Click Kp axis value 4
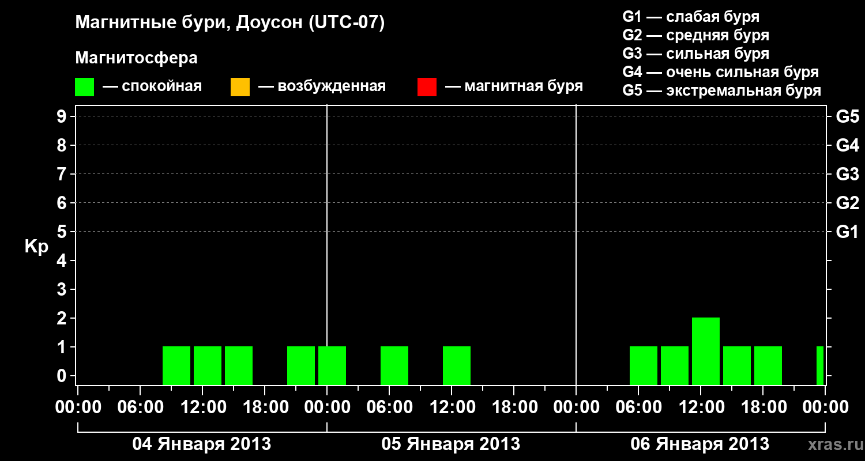The height and width of the screenshot is (461, 865). 63,260
